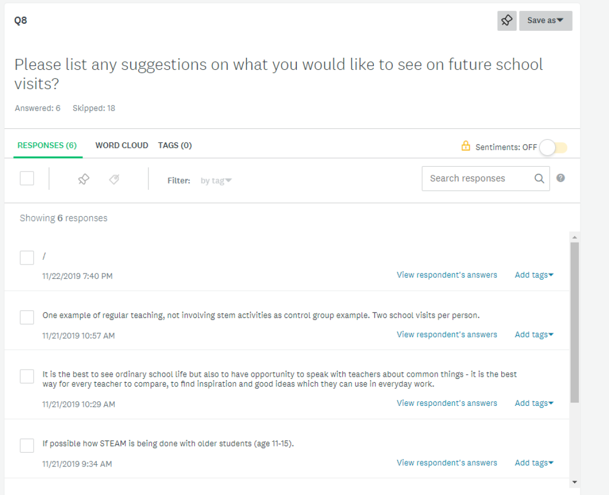Open the help question mark icon
Viewport: 609px width, 495px height.
(x=561, y=178)
